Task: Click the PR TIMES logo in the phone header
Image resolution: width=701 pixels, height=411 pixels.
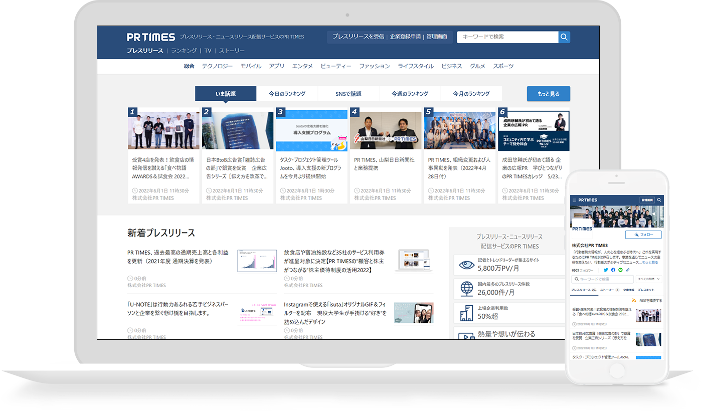Action: click(x=588, y=200)
